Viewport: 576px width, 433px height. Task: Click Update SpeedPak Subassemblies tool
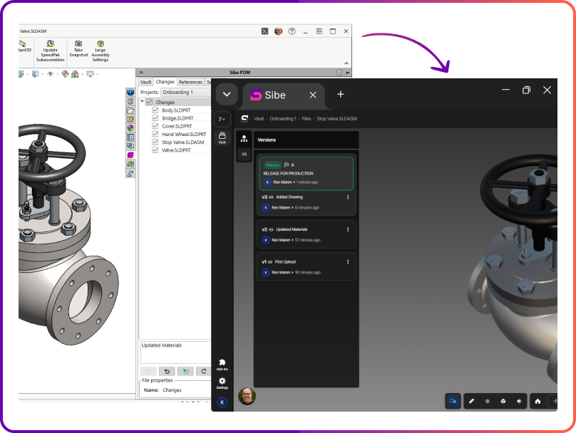pyautogui.click(x=51, y=51)
